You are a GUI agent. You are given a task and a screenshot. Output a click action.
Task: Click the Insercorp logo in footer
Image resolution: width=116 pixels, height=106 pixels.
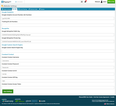click(8, 101)
